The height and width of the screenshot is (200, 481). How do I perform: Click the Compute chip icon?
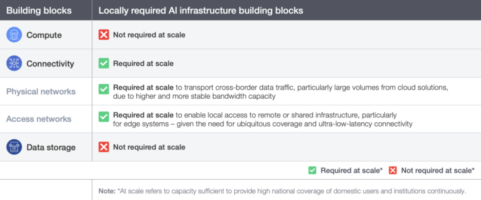coord(14,35)
